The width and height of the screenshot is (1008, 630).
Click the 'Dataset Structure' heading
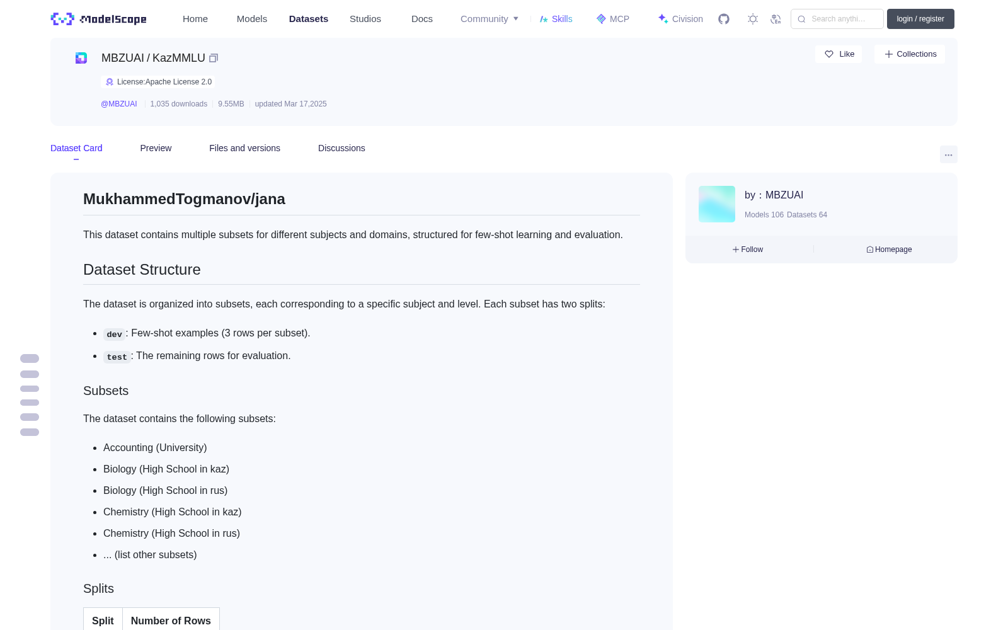(142, 270)
